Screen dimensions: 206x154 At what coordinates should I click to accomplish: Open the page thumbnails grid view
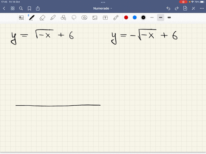click(12, 9)
